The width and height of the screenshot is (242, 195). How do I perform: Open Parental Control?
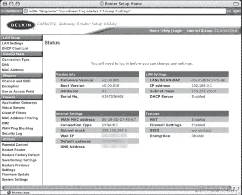pos(15,145)
